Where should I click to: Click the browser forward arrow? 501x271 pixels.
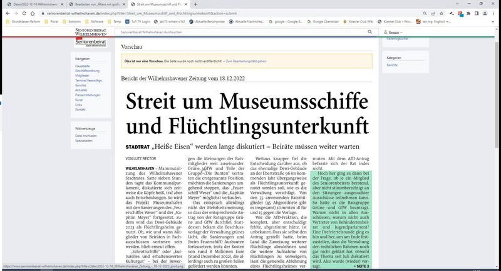tap(16, 13)
